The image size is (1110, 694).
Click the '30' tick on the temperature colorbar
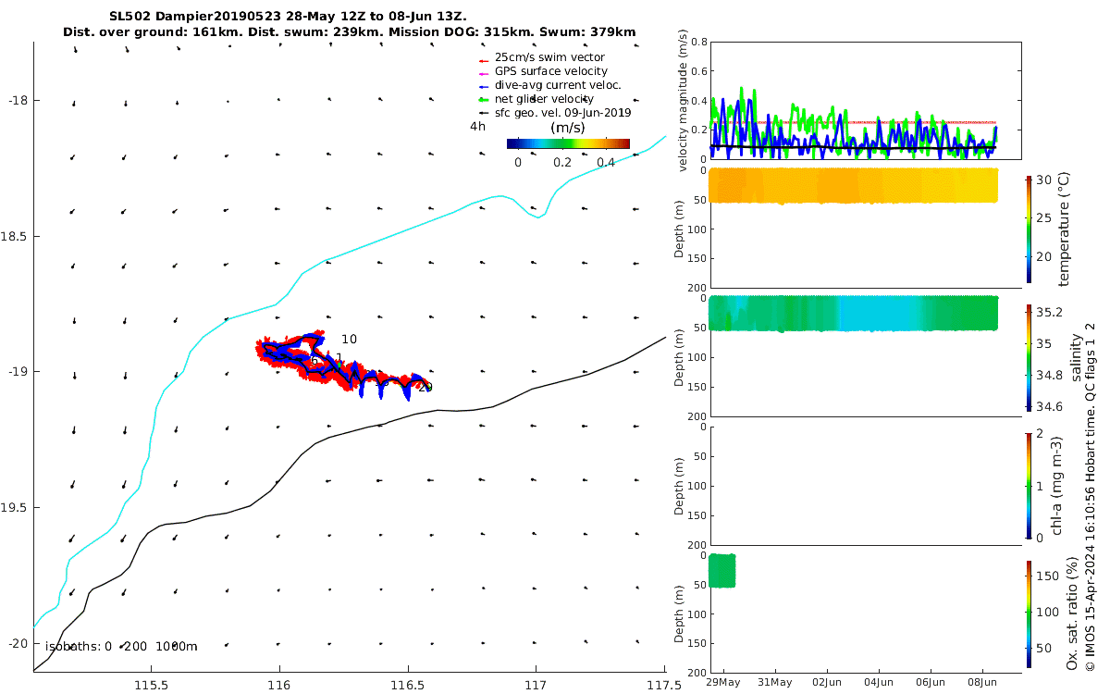(x=1044, y=180)
